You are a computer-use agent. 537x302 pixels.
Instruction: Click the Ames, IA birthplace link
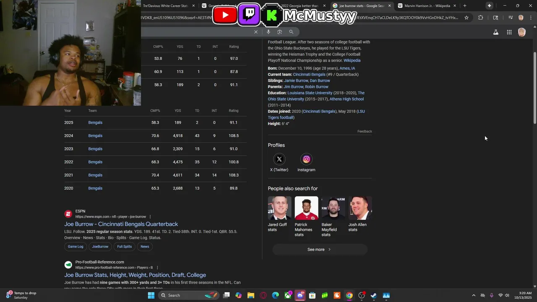[x=347, y=68]
